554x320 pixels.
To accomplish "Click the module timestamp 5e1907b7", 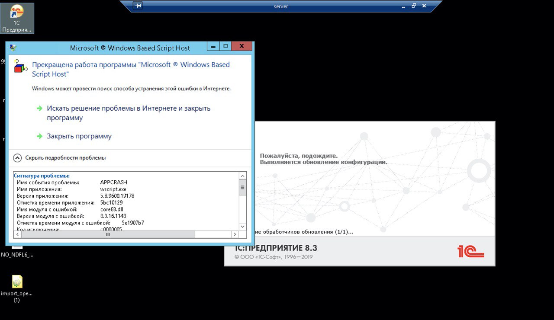I will (x=133, y=223).
